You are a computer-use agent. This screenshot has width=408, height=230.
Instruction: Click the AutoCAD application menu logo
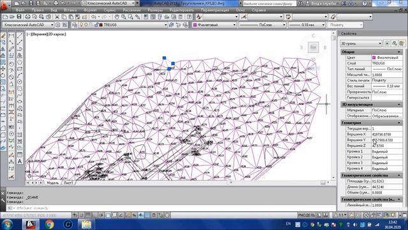point(4,5)
